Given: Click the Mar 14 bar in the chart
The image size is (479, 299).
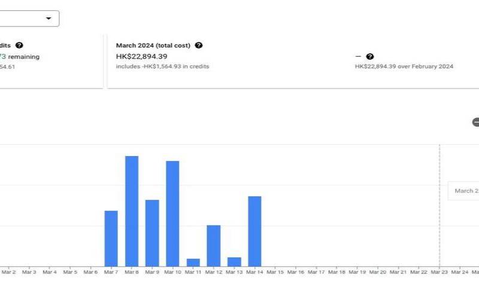Looking at the screenshot, I should 254,231.
